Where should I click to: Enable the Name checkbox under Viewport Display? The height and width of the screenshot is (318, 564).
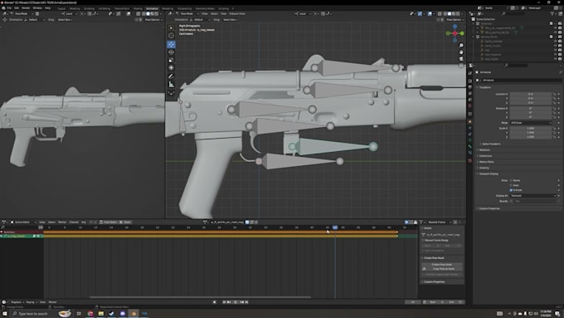point(511,180)
